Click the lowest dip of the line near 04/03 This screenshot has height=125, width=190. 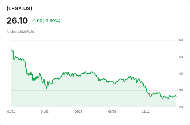[47, 88]
